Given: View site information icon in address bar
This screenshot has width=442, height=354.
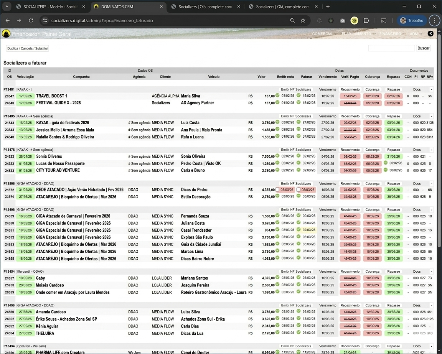Looking at the screenshot, I should click(45, 21).
